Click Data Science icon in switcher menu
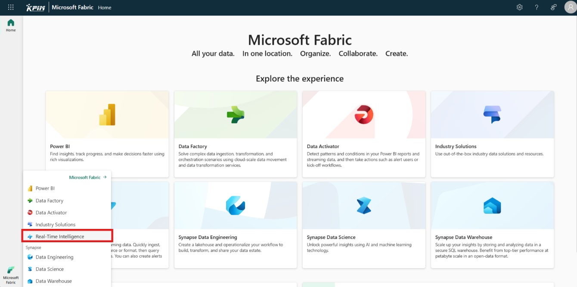 coord(30,269)
